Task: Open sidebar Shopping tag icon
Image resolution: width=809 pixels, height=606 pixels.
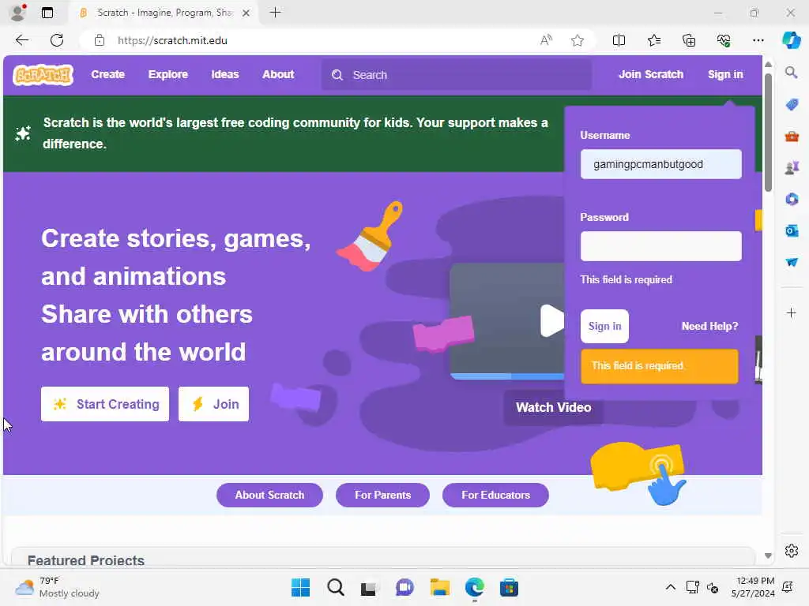Action: tap(792, 105)
